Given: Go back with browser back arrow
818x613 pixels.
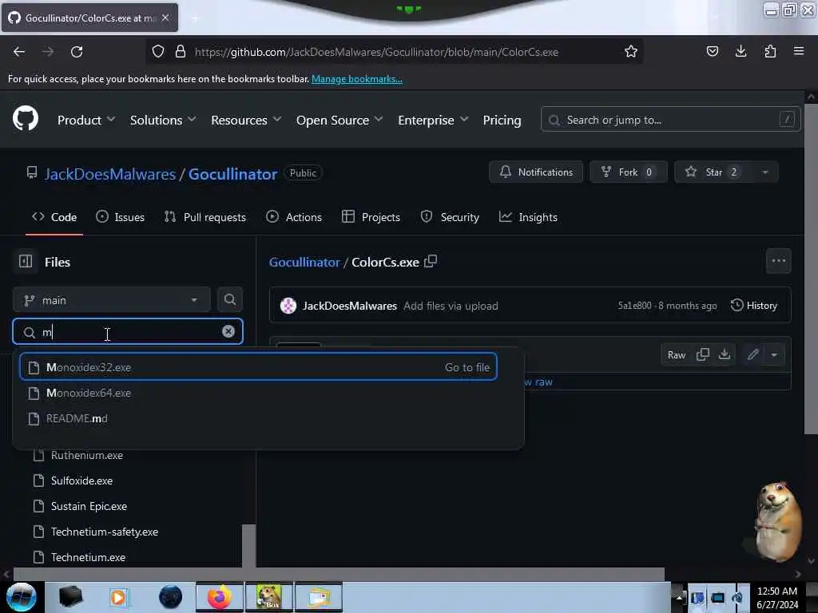Looking at the screenshot, I should click(x=19, y=52).
